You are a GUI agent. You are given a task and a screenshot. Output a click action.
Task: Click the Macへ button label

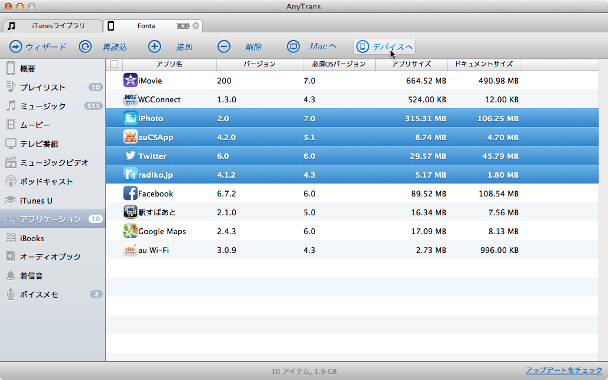point(323,46)
